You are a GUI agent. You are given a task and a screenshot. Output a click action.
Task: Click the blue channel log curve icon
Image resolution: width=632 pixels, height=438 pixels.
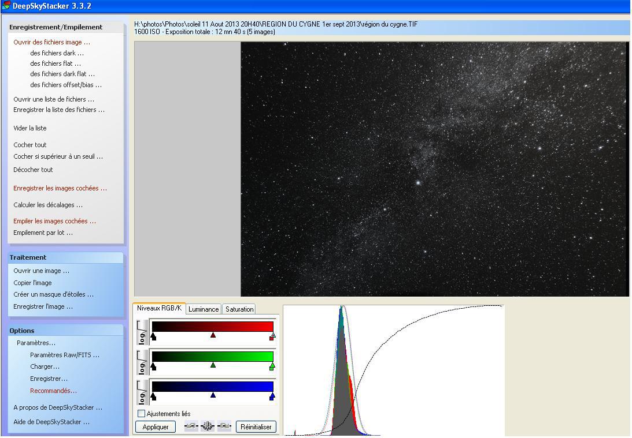142,392
